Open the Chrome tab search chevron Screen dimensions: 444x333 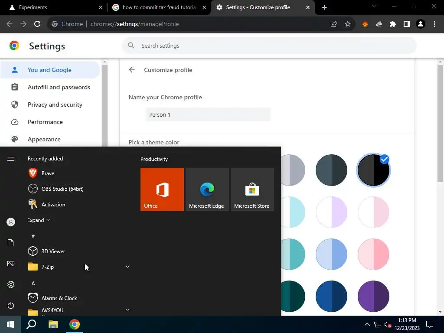tap(374, 6)
